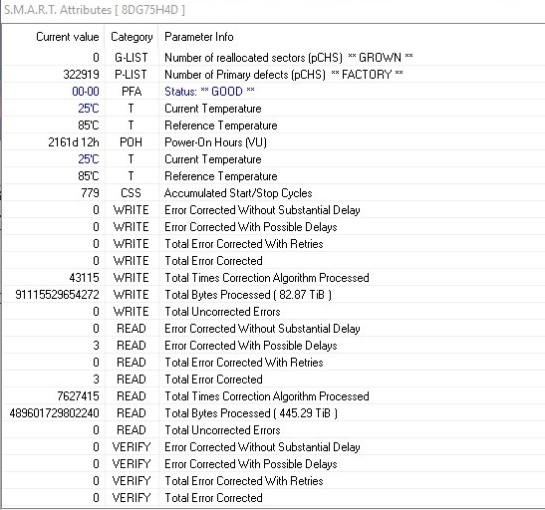Select WRITE Total Bytes Processed 82.87 TiB
Image resolution: width=545 pixels, height=510 pixels.
coord(274,295)
